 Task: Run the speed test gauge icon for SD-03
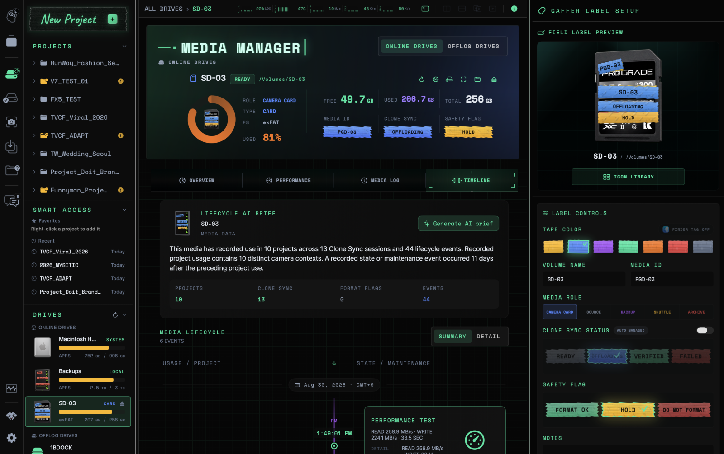pos(436,80)
